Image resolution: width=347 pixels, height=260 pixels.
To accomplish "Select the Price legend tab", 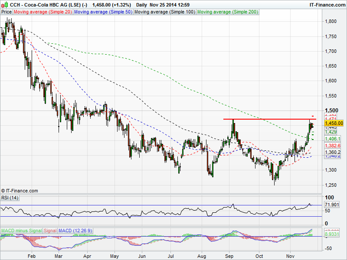I will (x=7, y=12).
